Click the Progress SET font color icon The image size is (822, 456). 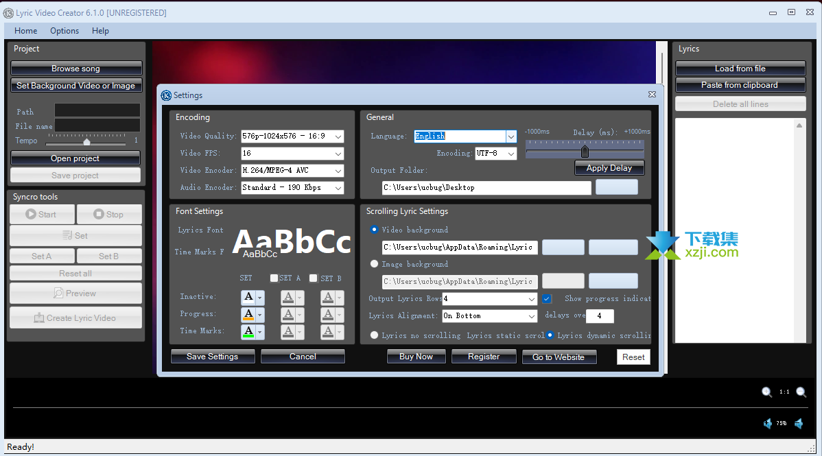pos(248,315)
